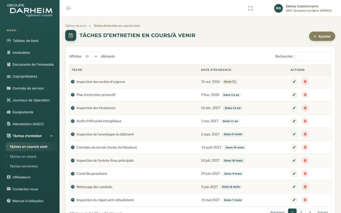The width and height of the screenshot is (341, 213).
Task: Open the Équipements menu item
Action: tap(23, 112)
